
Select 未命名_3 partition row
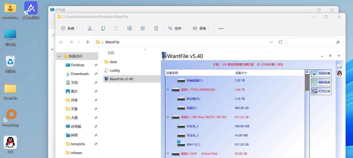tap(235, 135)
